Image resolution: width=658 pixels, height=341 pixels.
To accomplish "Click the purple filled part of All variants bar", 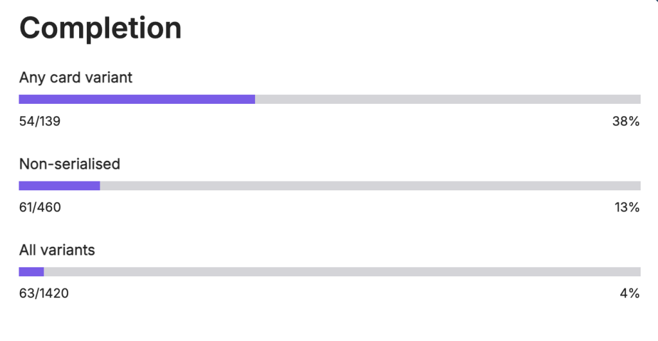I will coord(31,272).
